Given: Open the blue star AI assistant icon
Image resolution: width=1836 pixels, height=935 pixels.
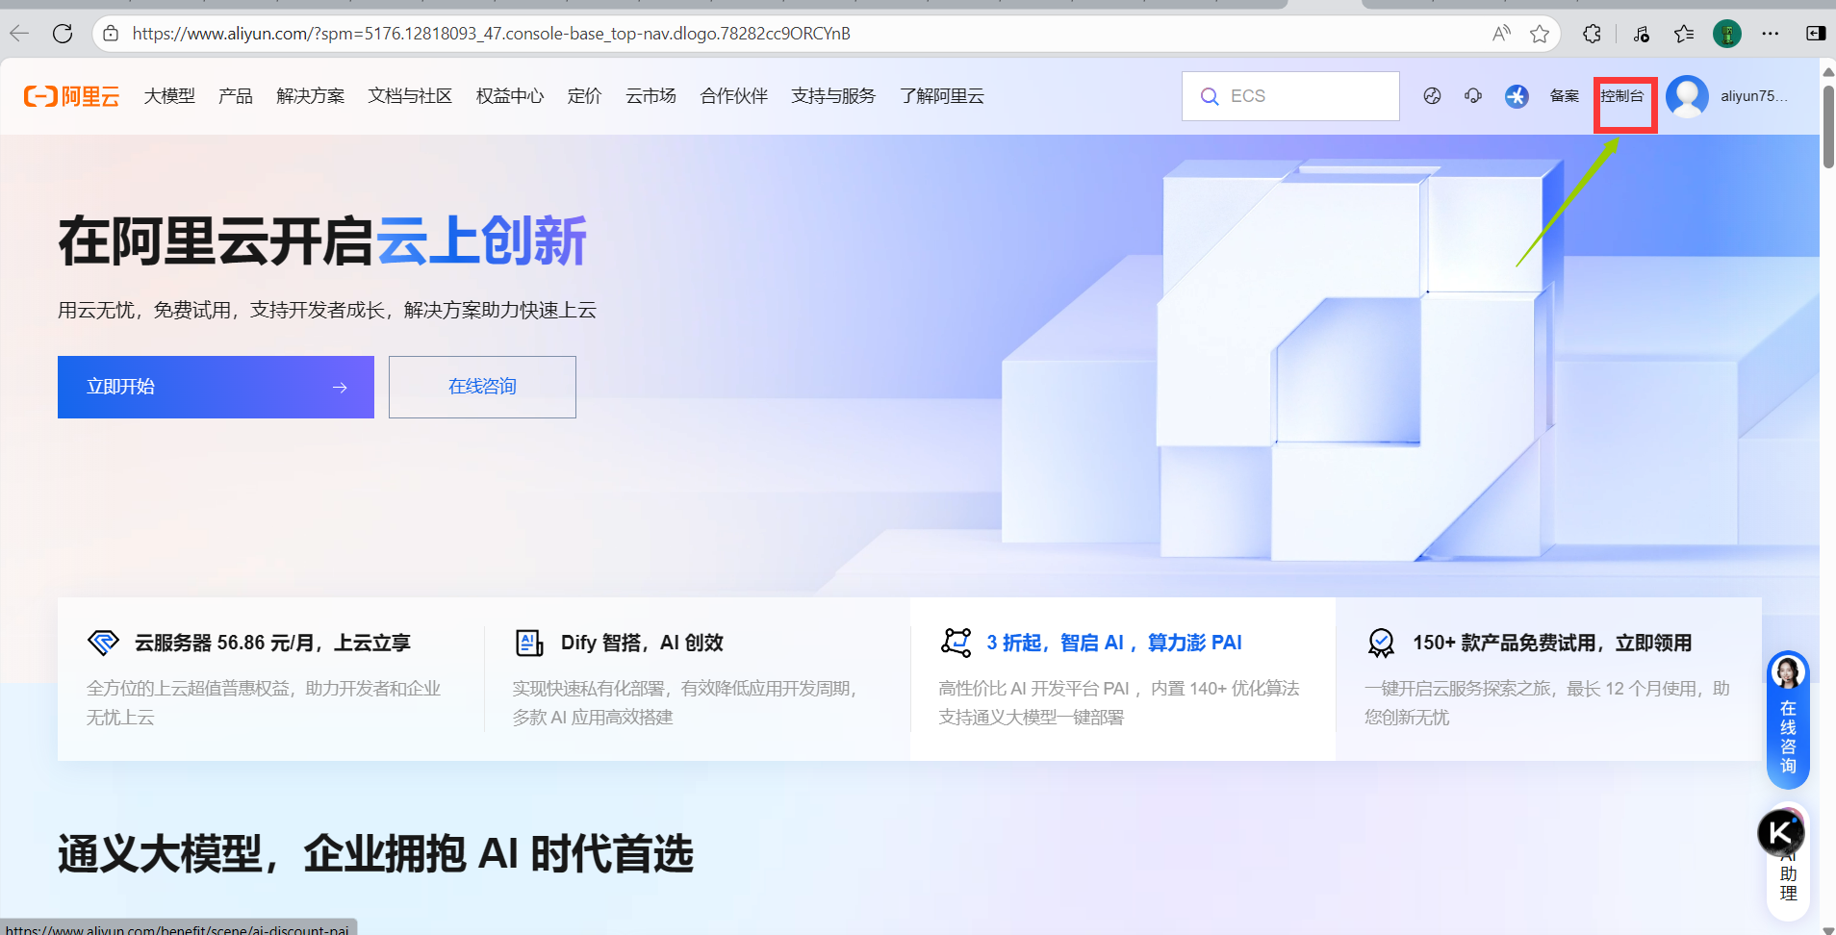Looking at the screenshot, I should point(1517,96).
